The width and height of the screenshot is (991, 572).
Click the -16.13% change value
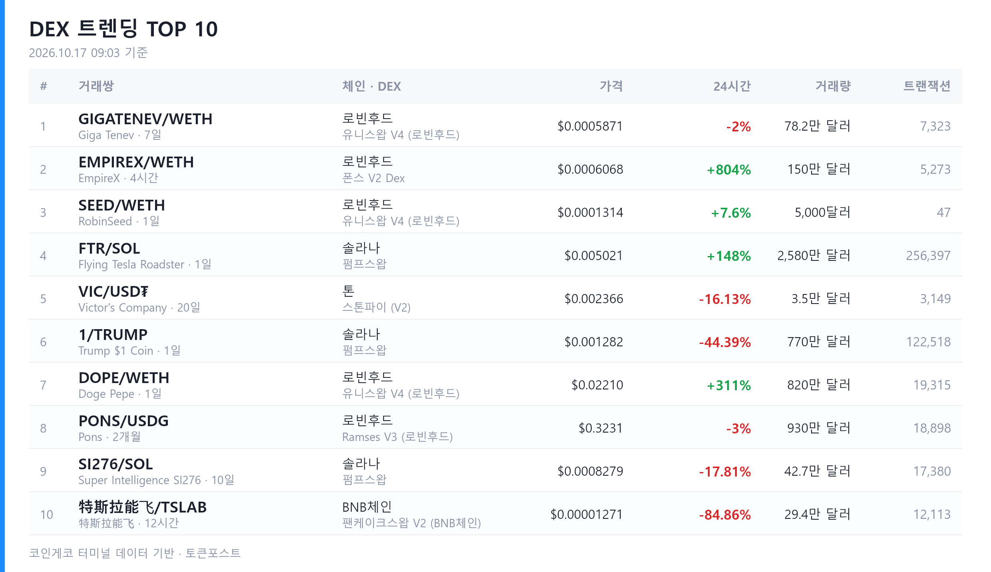725,299
